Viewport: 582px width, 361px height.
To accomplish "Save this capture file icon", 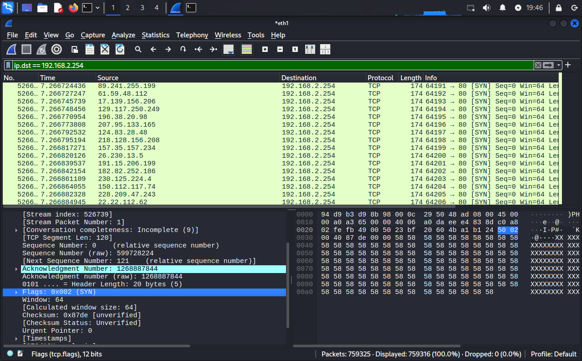I will tap(90, 49).
